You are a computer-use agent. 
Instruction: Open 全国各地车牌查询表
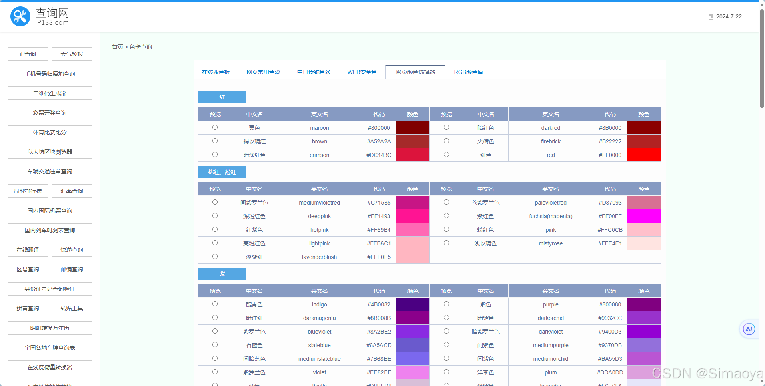[50, 348]
